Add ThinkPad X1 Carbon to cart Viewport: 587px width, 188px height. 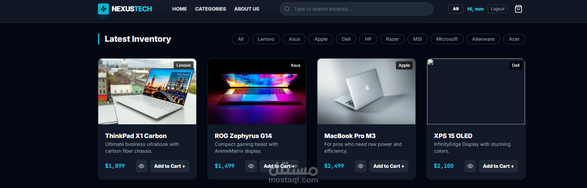pos(170,166)
